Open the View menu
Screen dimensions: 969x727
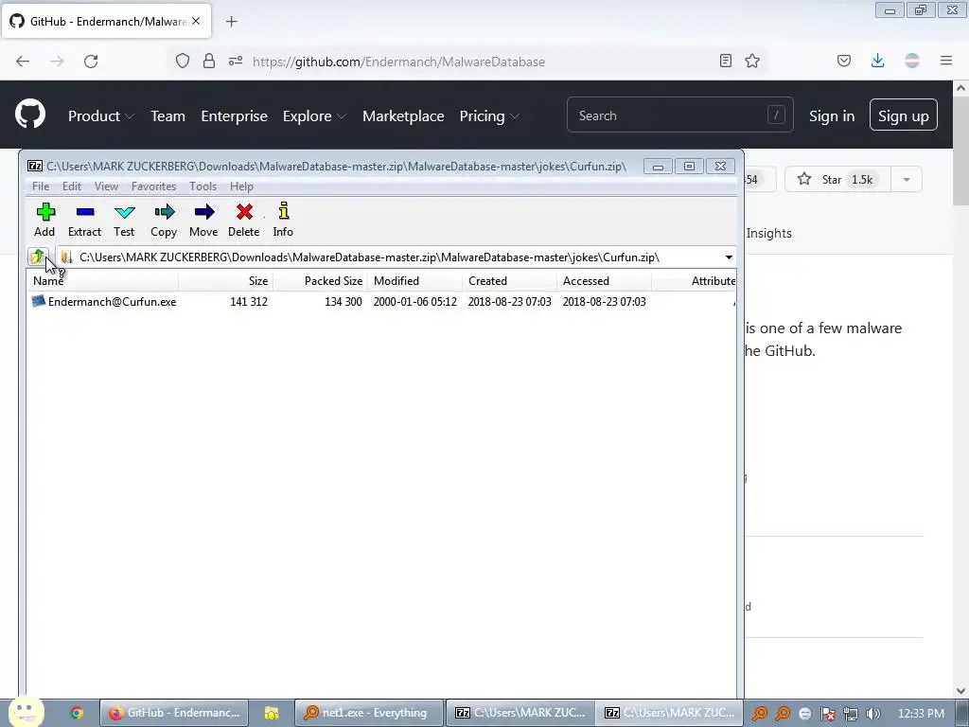tap(106, 186)
